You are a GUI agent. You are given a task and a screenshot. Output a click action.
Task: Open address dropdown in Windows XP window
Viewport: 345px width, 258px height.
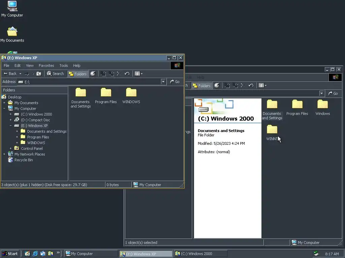point(163,82)
